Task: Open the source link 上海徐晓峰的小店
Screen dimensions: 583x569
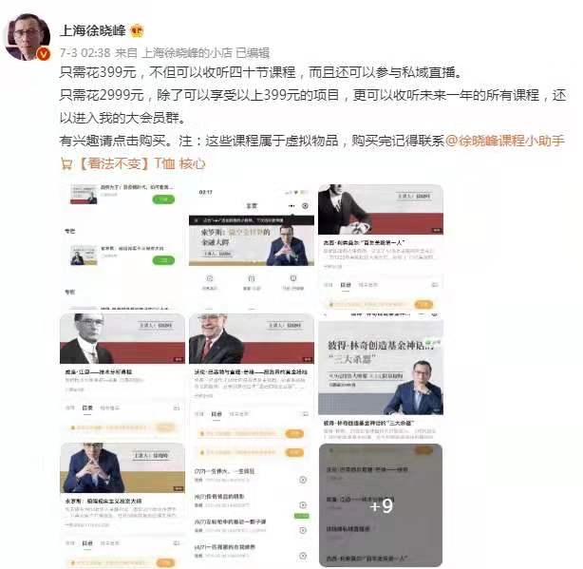Action: 187,53
